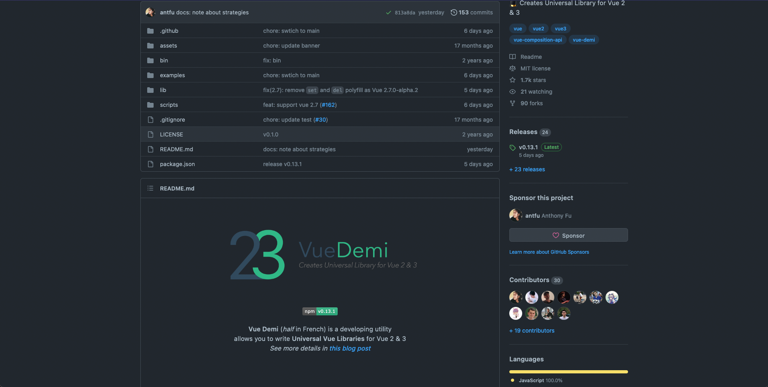Viewport: 768px width, 387px height.
Task: Click the release tag icon next to v0.13.1
Action: 513,148
